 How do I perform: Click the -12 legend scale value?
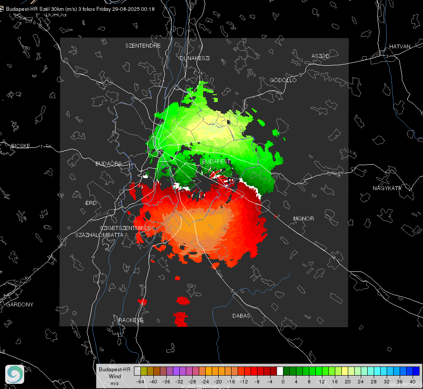pos(244,382)
